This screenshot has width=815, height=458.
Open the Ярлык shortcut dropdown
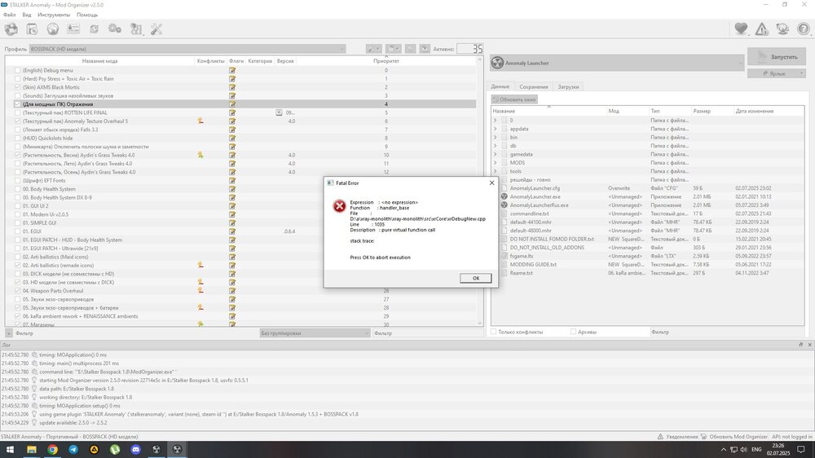point(777,74)
